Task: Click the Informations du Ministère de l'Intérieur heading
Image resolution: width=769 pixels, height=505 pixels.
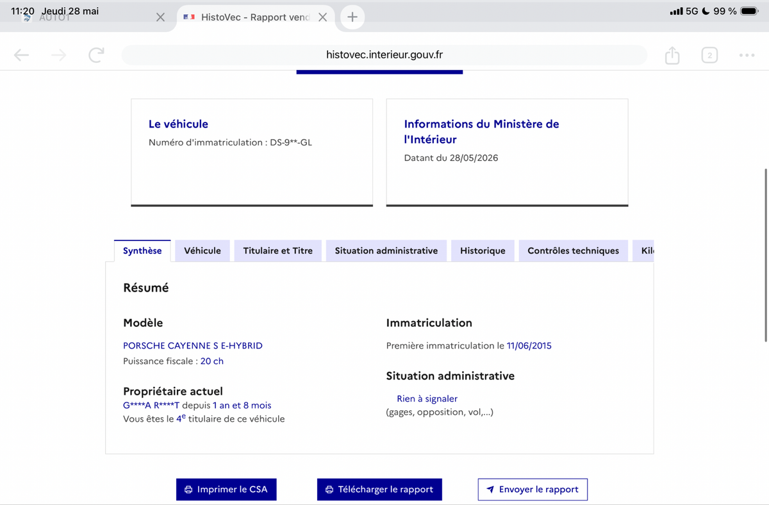Action: [x=481, y=131]
